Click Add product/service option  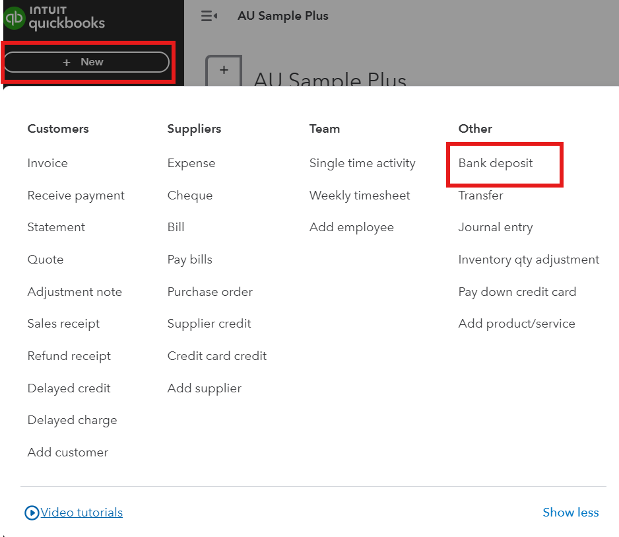517,324
